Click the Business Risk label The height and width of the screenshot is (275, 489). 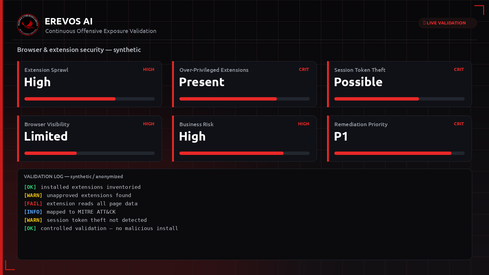pyautogui.click(x=197, y=124)
